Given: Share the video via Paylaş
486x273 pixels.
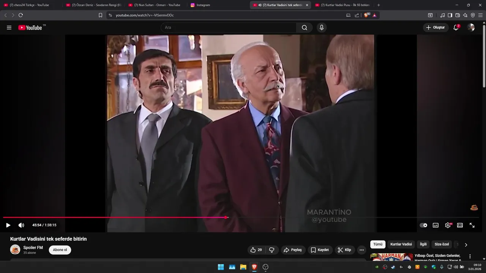Looking at the screenshot, I should [293, 250].
